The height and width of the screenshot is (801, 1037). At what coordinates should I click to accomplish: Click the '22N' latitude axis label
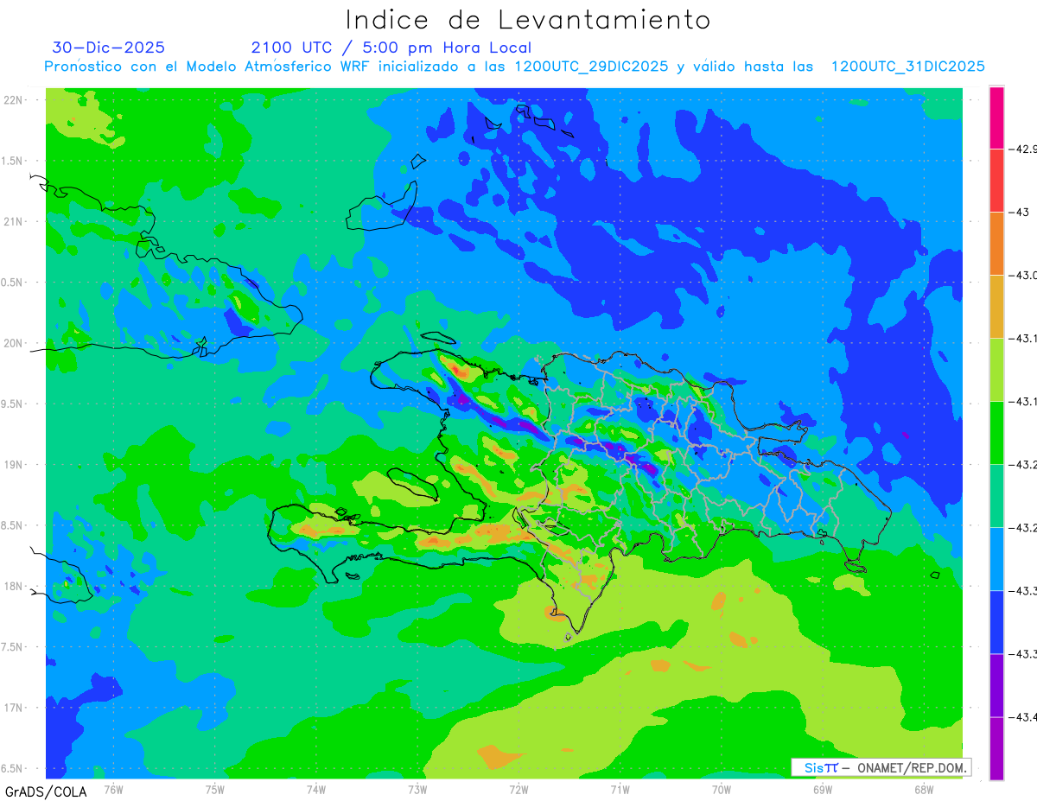(x=14, y=99)
